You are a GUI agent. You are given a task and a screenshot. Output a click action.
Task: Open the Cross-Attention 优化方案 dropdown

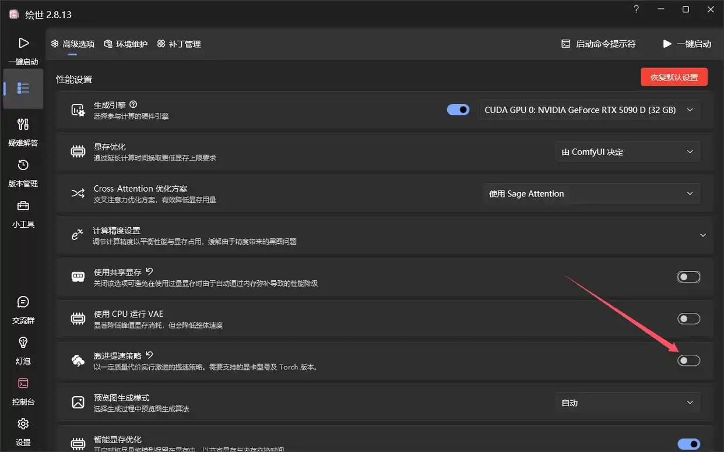pos(592,193)
